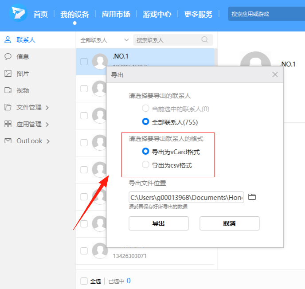The width and height of the screenshot is (305, 289).
Task: Click the 搜索联系人 search field
Action: click(173, 40)
